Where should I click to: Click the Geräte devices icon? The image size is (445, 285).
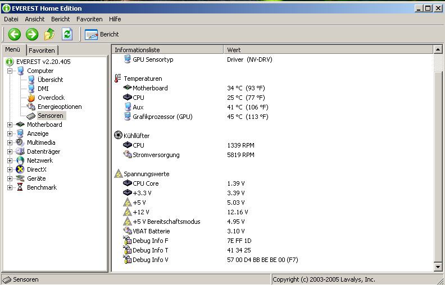point(20,178)
